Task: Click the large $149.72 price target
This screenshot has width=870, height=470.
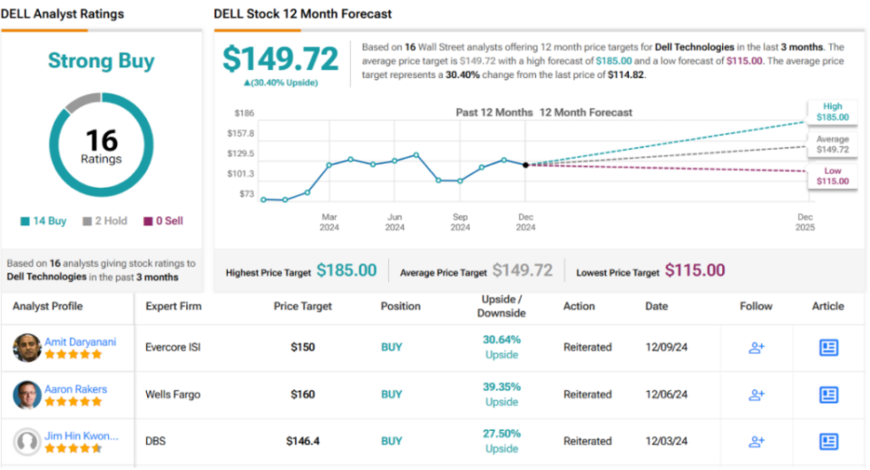Action: tap(280, 59)
